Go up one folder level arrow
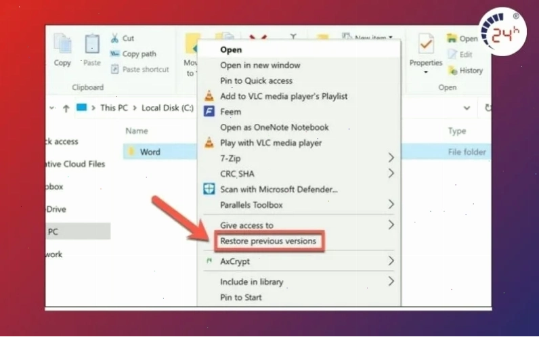The image size is (539, 337). (66, 108)
